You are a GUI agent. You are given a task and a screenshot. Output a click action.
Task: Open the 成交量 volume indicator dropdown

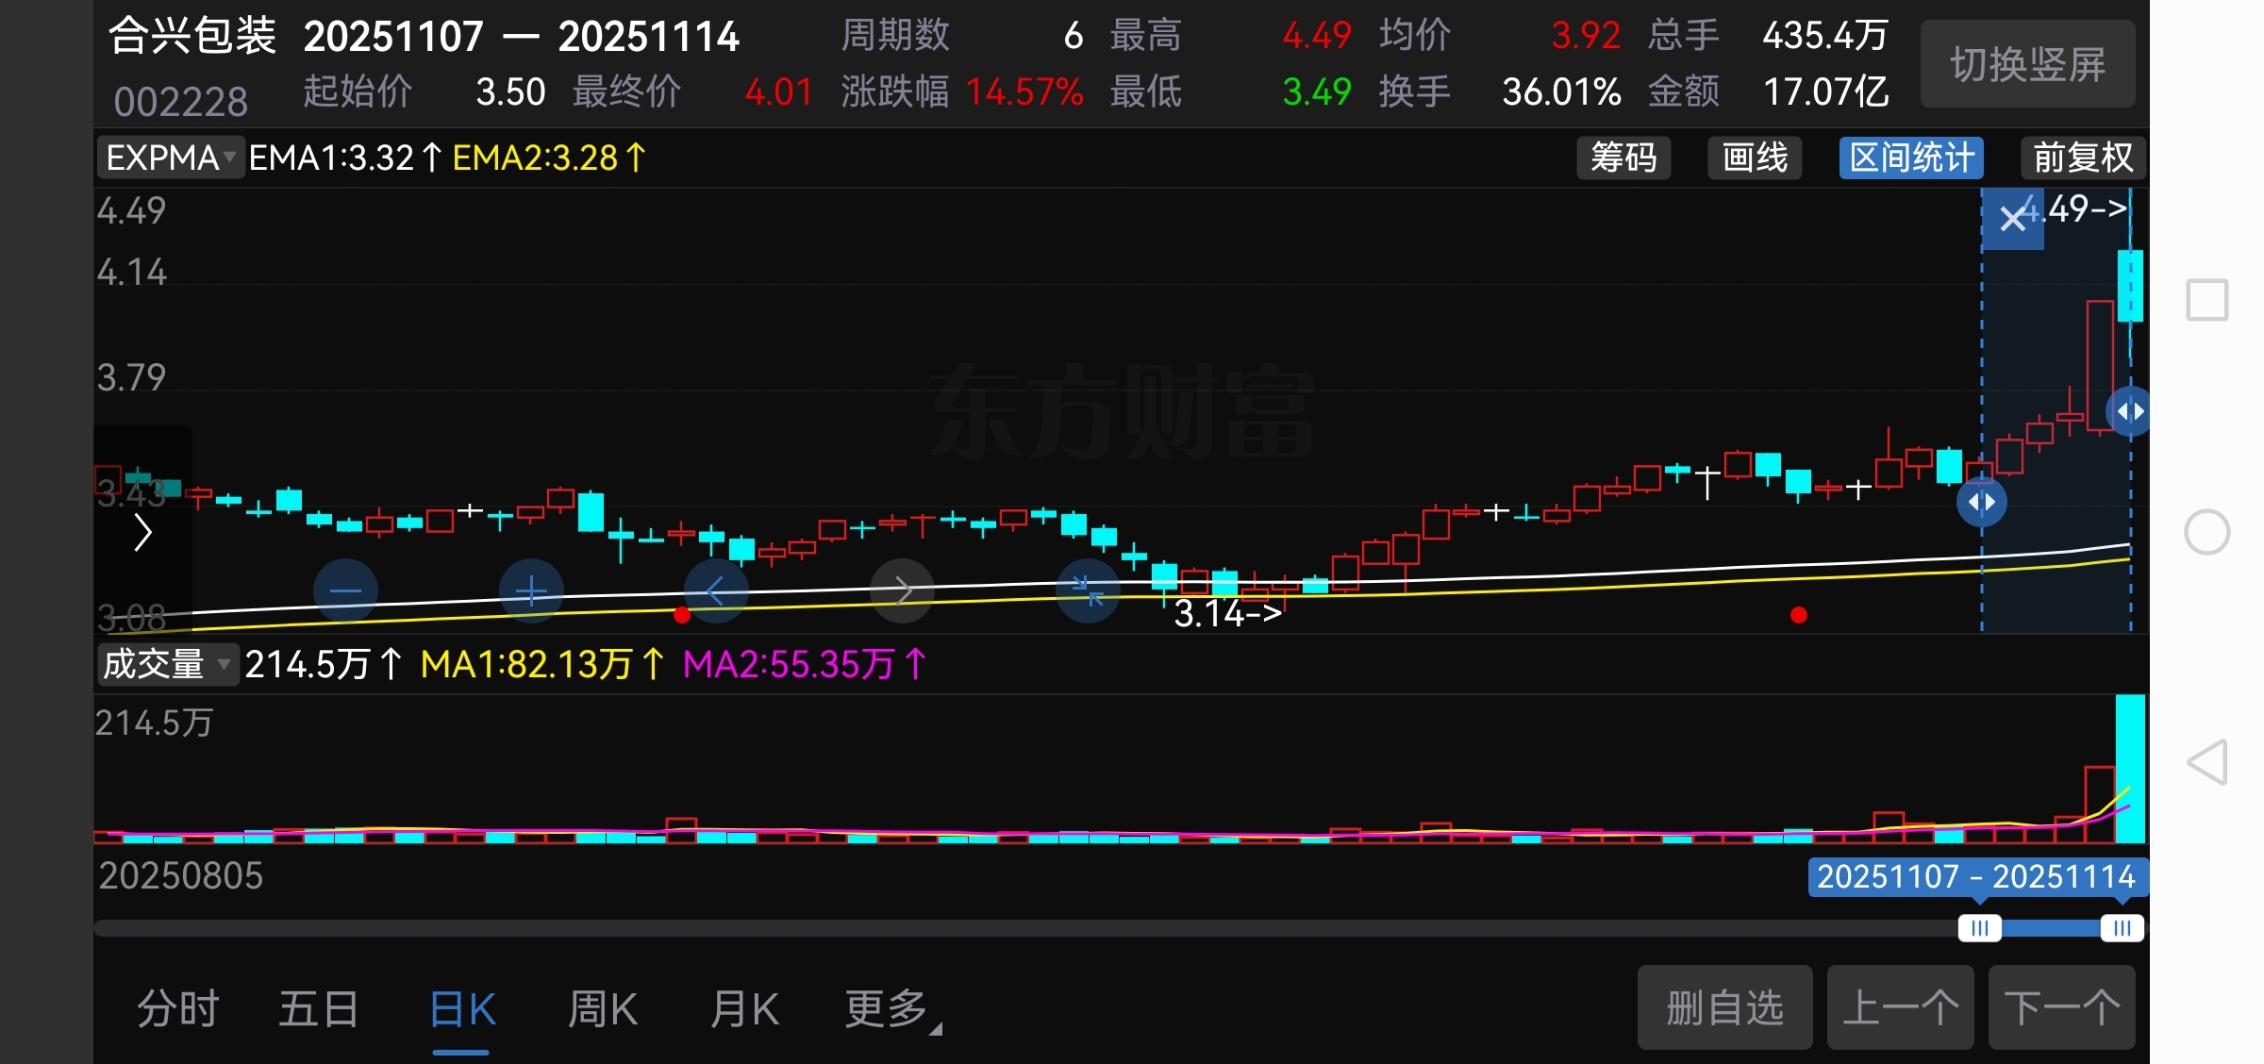coord(166,664)
